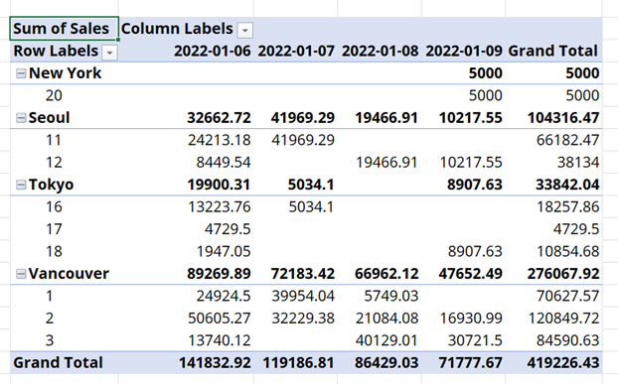
Task: Collapse the Tokyo group
Action: pos(21,185)
